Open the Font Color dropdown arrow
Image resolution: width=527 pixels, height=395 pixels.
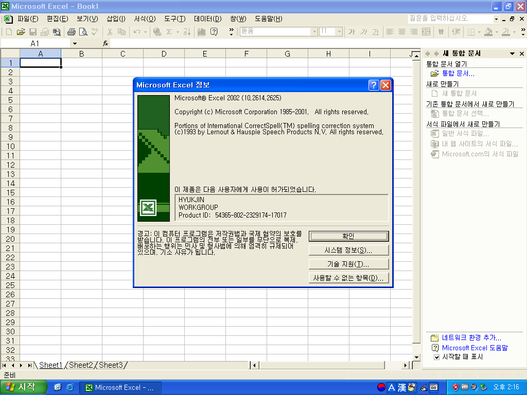[514, 32]
